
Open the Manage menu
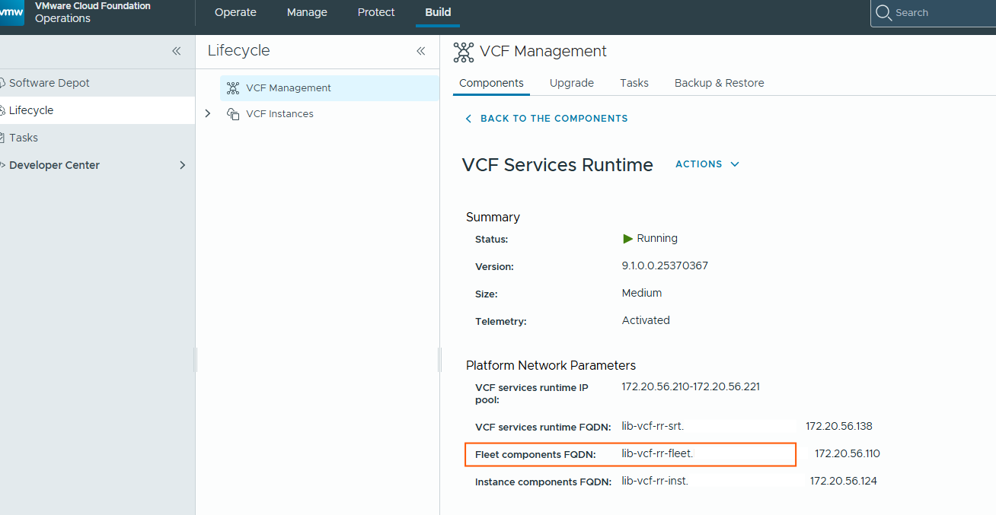[x=307, y=13]
